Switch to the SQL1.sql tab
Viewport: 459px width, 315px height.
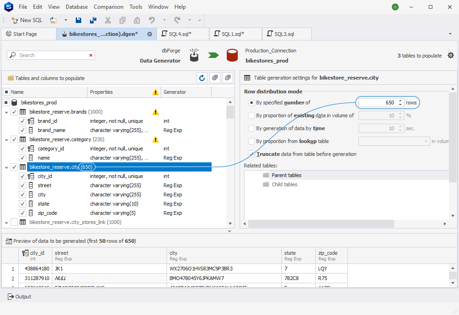pyautogui.click(x=235, y=34)
